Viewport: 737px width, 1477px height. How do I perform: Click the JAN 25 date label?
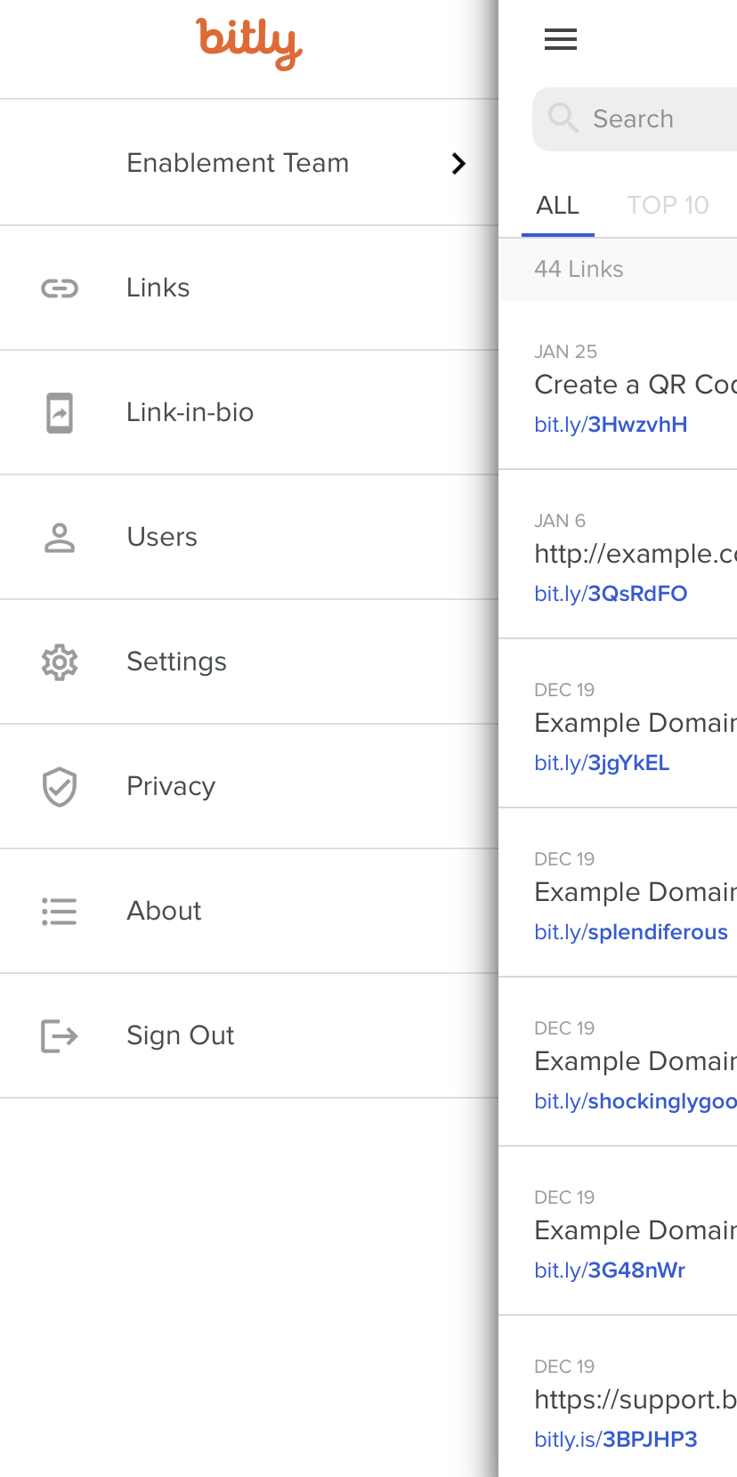click(565, 352)
